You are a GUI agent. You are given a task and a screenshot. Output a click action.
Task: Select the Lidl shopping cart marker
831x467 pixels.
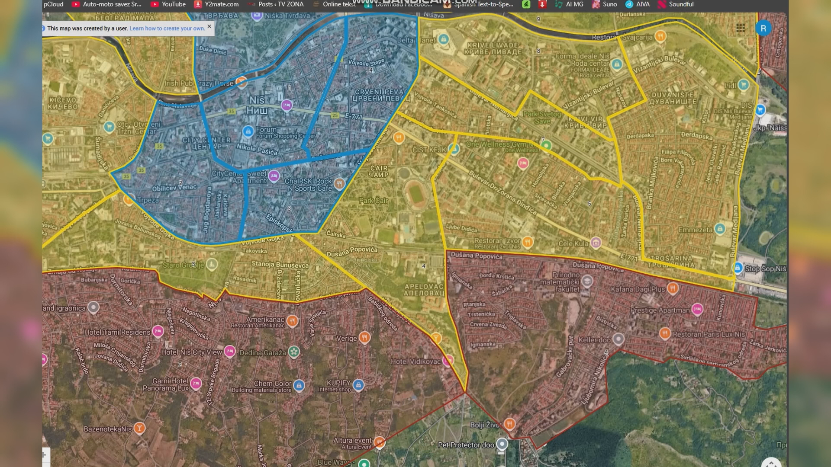pos(744,85)
